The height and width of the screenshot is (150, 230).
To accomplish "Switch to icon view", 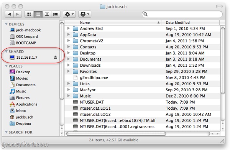I will tap(29, 14).
